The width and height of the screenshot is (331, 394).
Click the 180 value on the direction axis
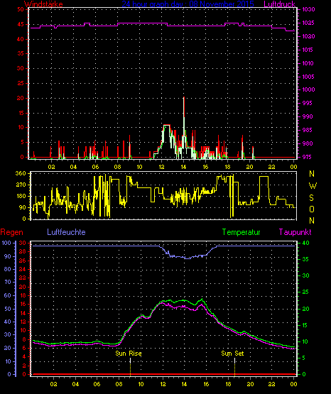[x=21, y=196]
